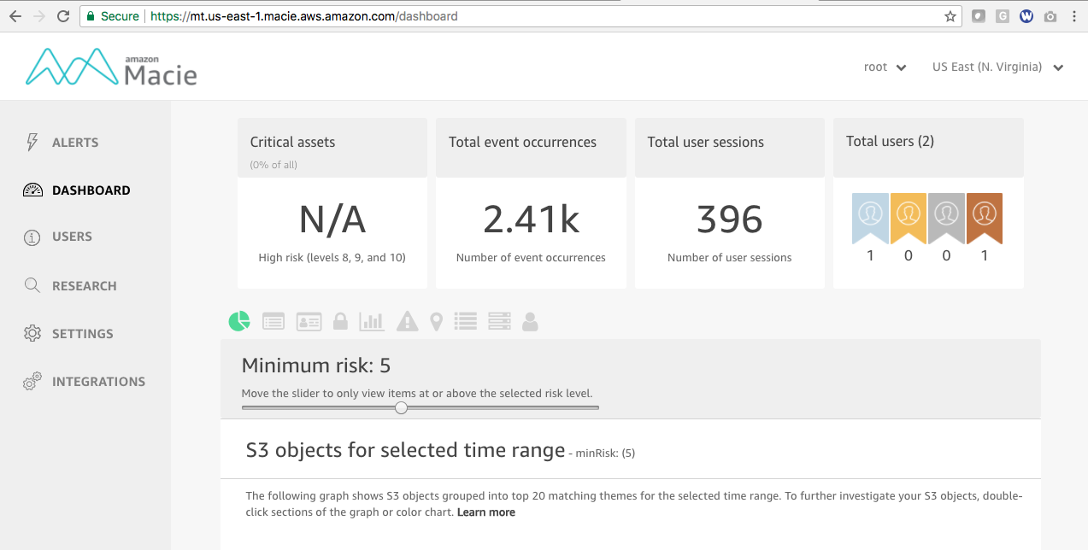Image resolution: width=1088 pixels, height=550 pixels.
Task: Go back with the browser arrow
Action: [x=15, y=16]
